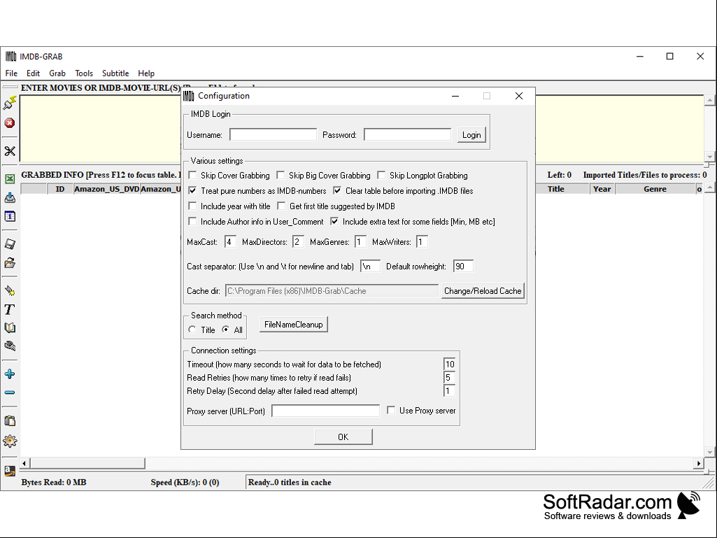717x538 pixels.
Task: Click the Default rowheight field
Action: pyautogui.click(x=463, y=267)
